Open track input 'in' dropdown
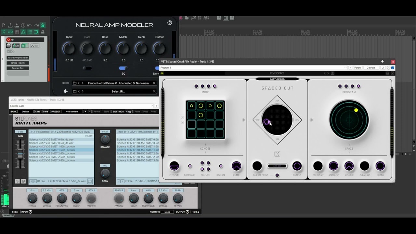This screenshot has width=416, height=234. click(10, 51)
